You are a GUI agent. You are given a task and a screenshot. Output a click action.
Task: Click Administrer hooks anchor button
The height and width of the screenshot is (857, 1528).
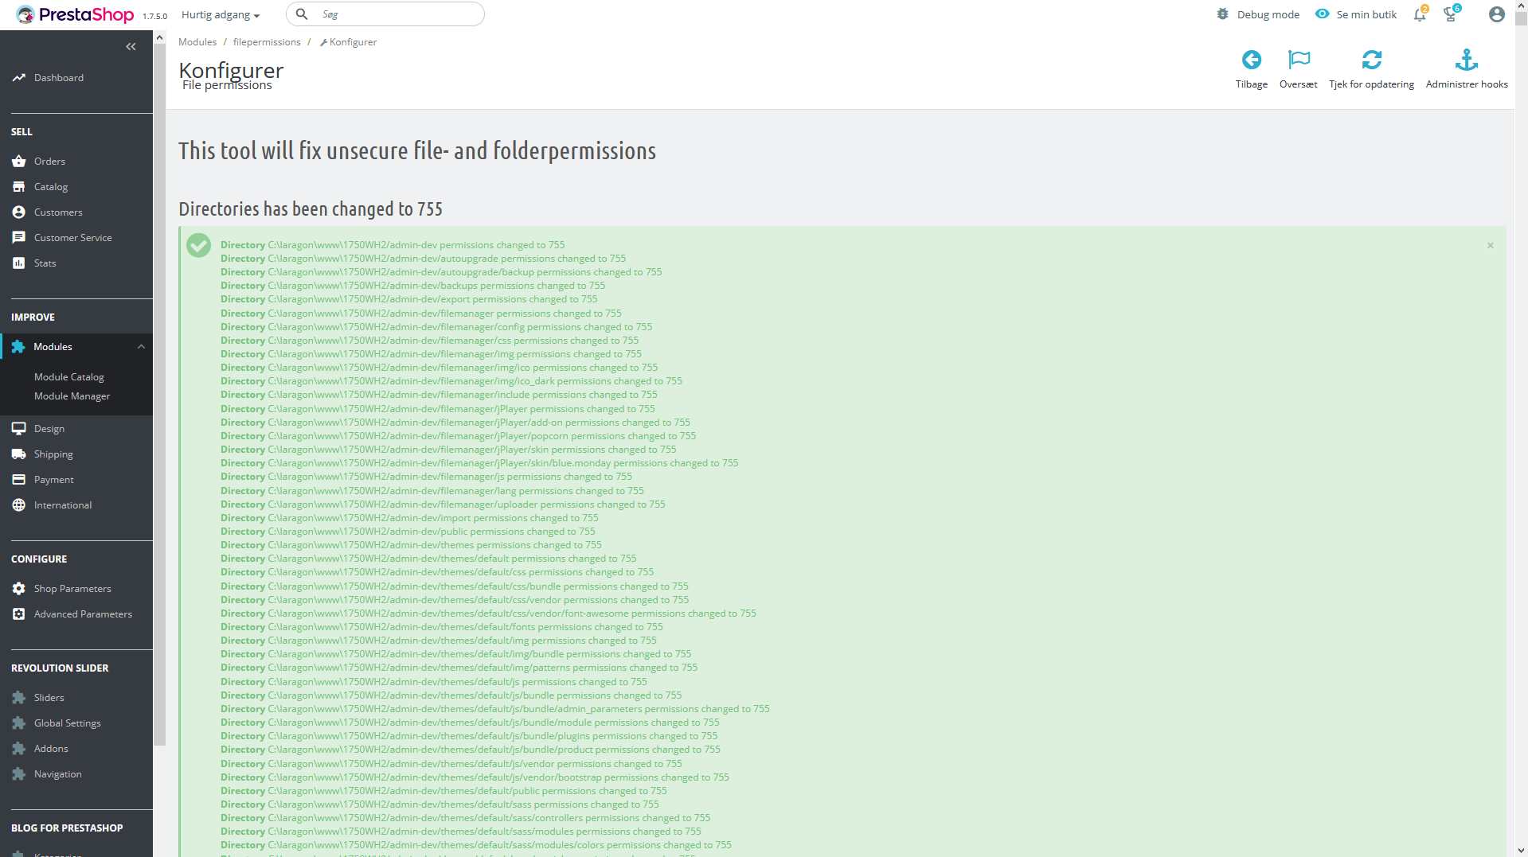(x=1467, y=70)
